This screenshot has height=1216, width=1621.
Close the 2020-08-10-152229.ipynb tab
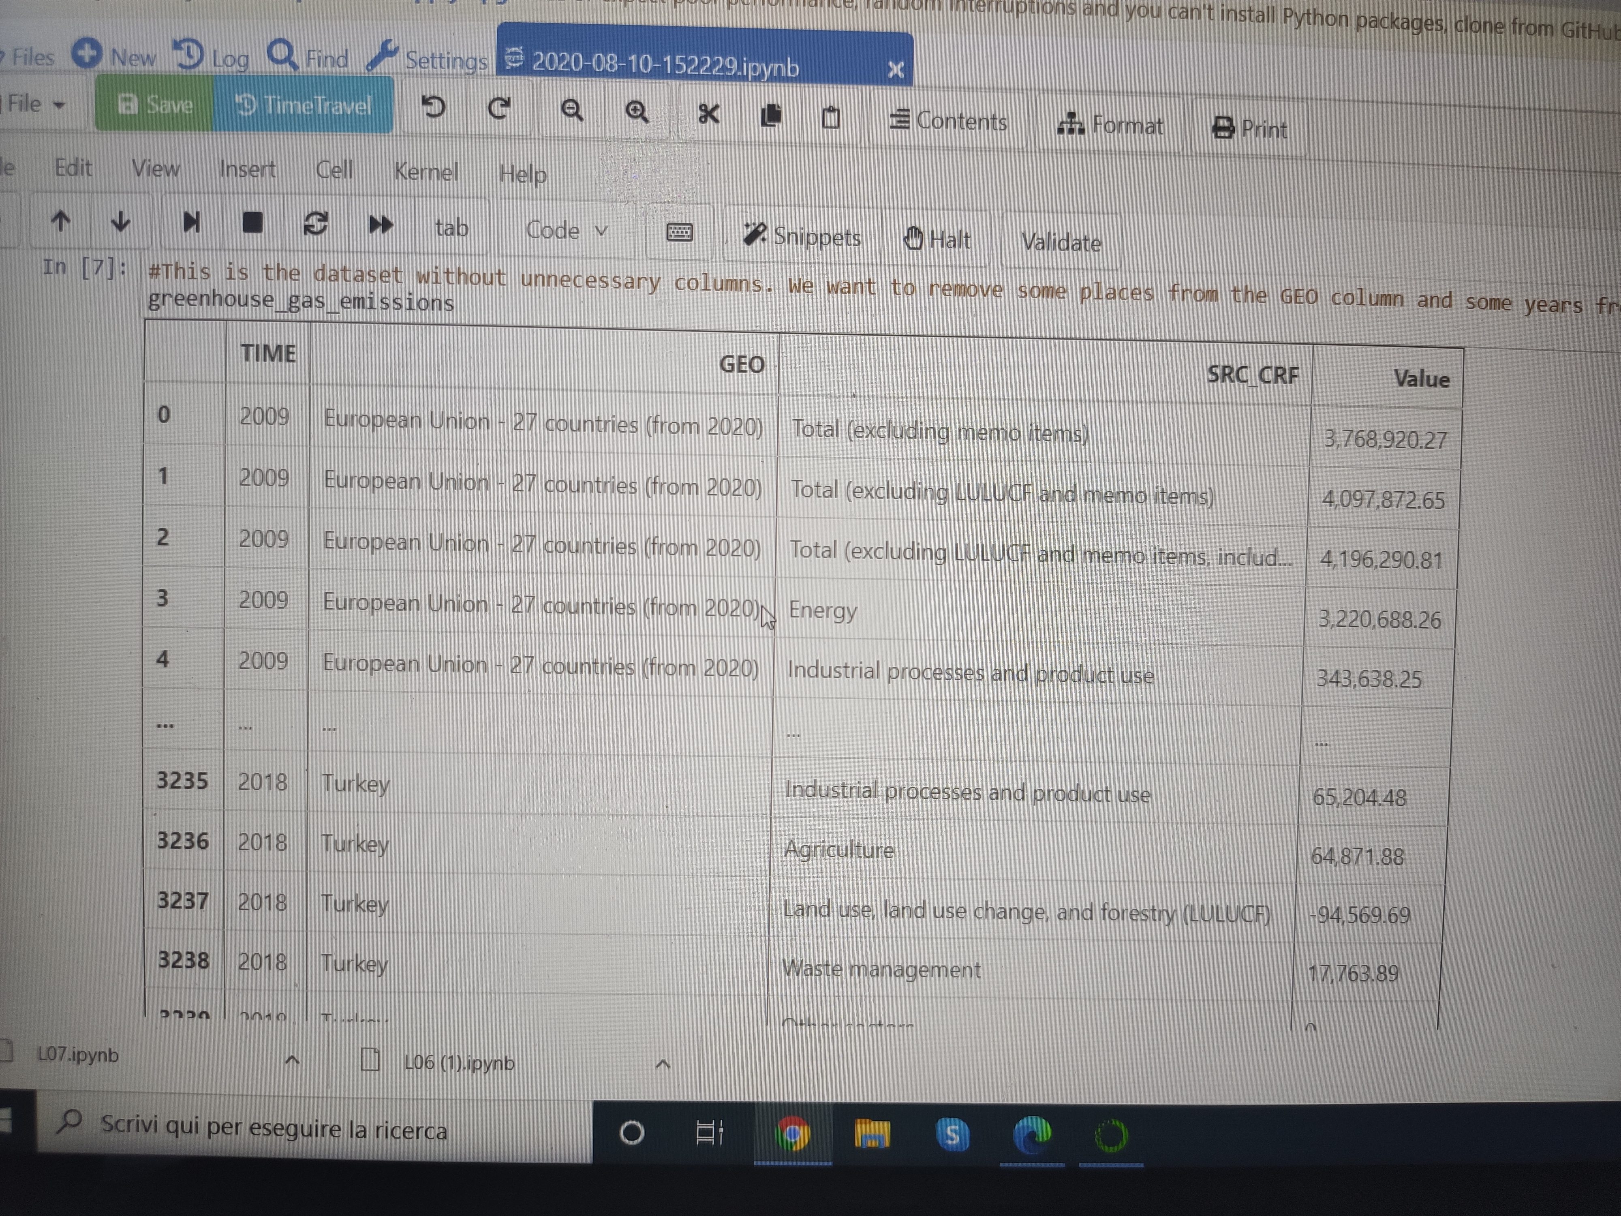[896, 70]
